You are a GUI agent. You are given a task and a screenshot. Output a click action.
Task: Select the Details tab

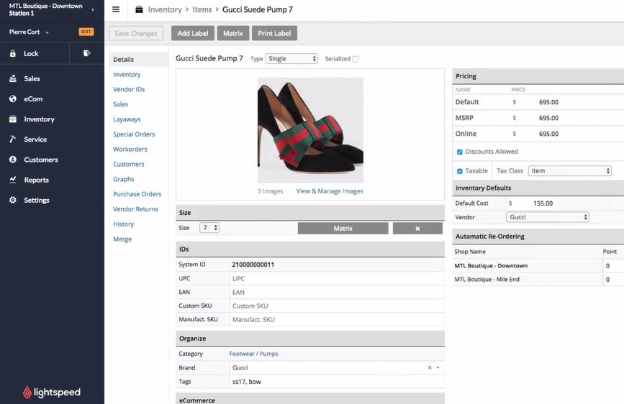pyautogui.click(x=138, y=59)
